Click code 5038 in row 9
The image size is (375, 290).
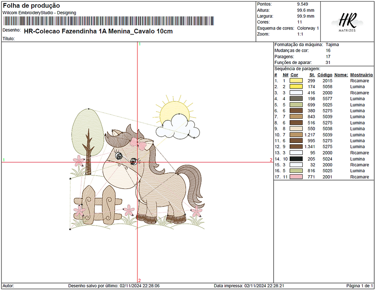(328, 129)
